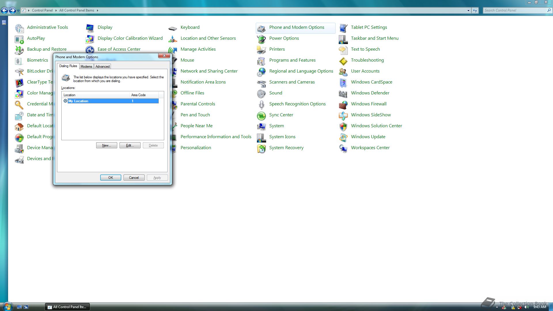Viewport: 553px width, 311px height.
Task: Click the Display monitor icon
Action: tap(90, 28)
